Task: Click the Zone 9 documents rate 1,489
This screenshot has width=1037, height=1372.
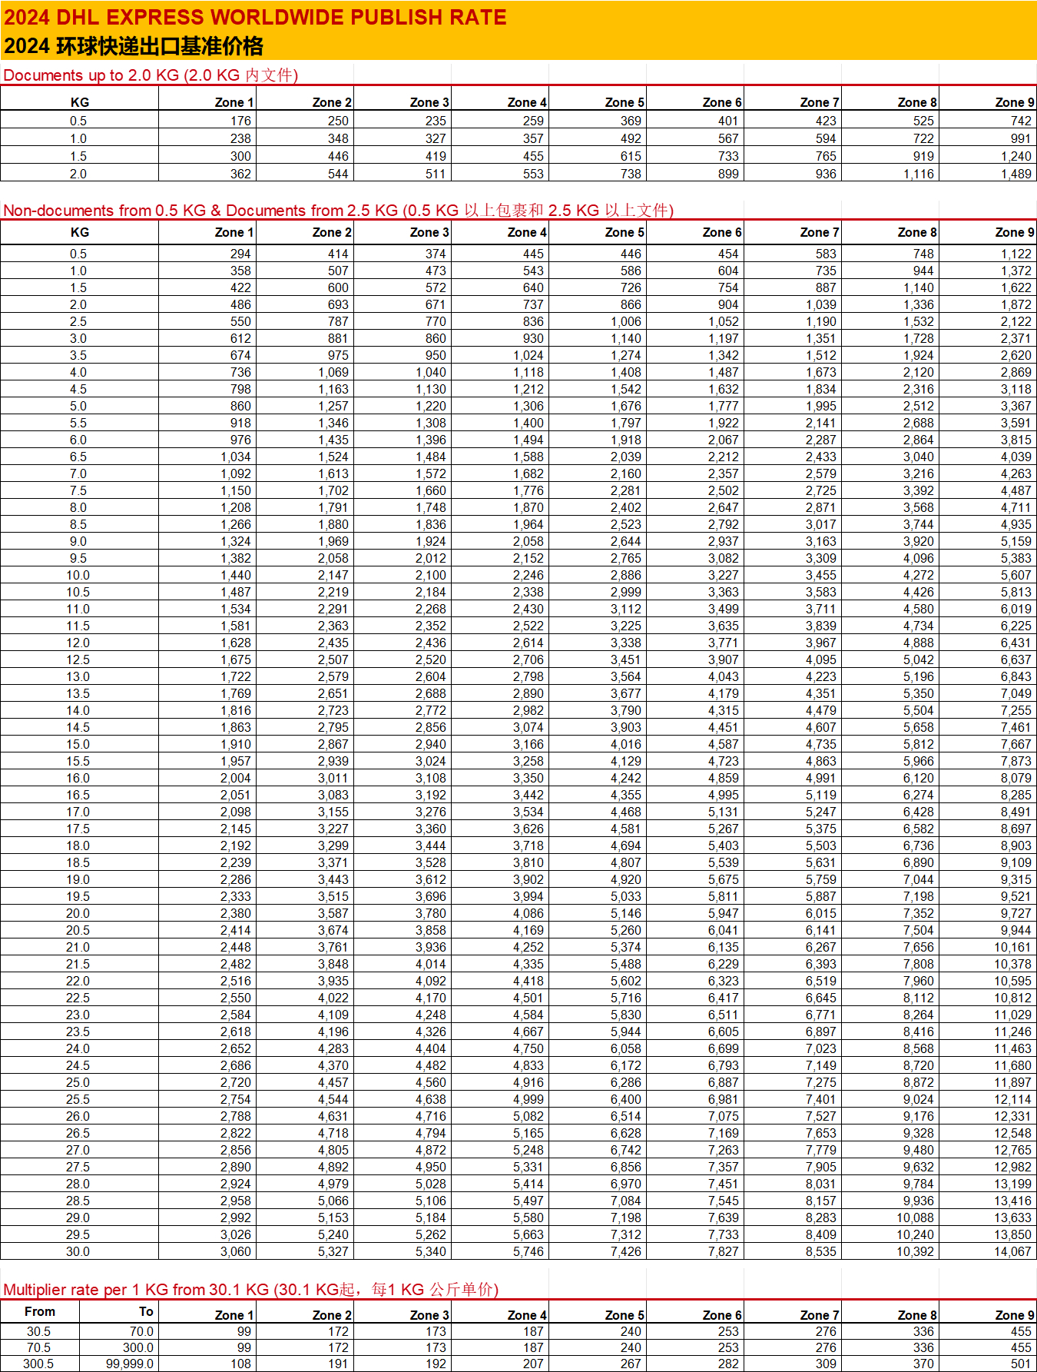Action: pyautogui.click(x=1015, y=174)
